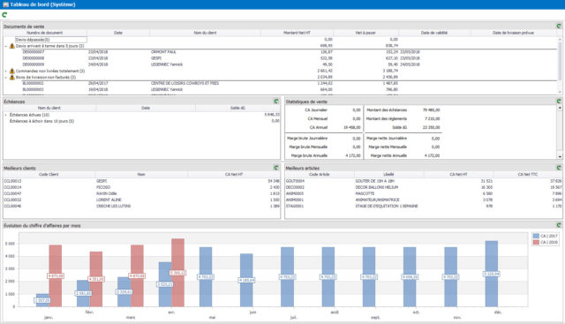Select client row CCL00013
The height and width of the screenshot is (324, 565).
(141, 181)
